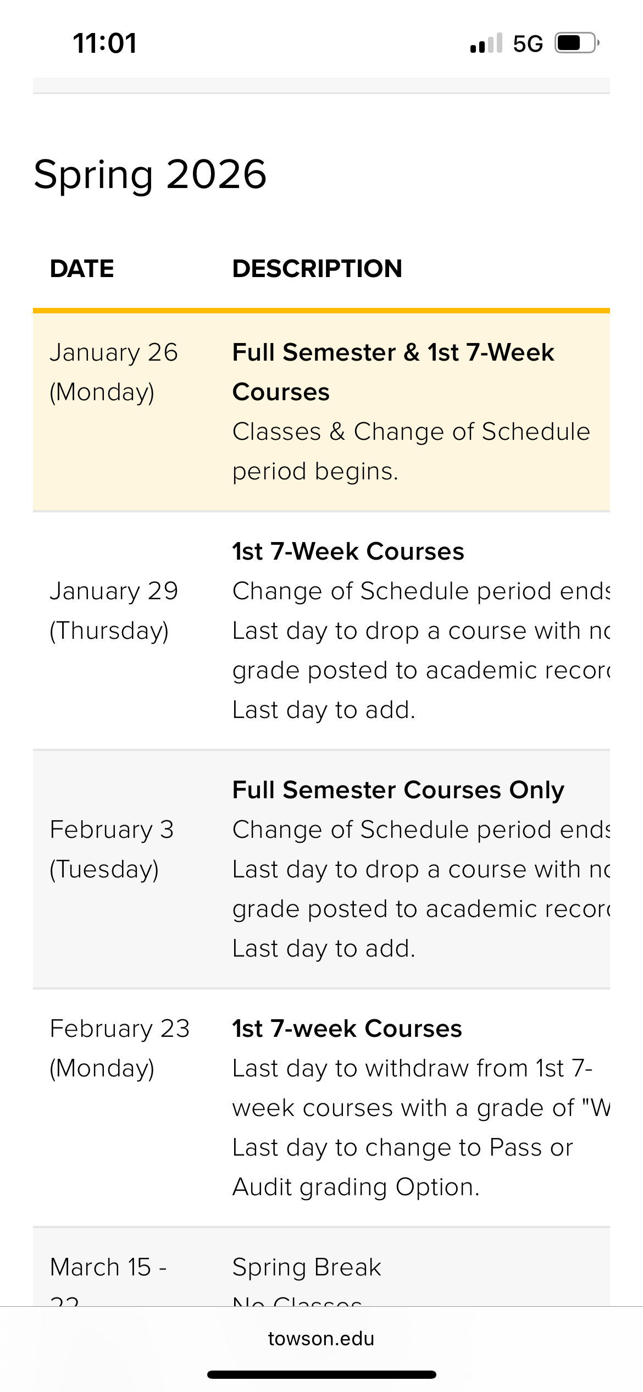Tap the Full Semester & 1st 7-Week Courses title

pos(393,372)
